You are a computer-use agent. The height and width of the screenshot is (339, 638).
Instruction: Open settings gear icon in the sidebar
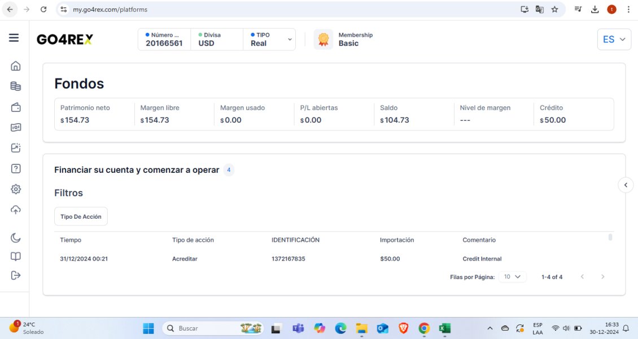coord(16,189)
